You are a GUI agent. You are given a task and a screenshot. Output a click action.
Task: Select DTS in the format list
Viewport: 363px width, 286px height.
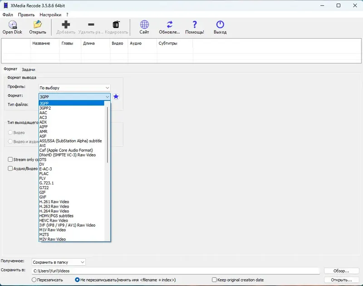72,160
